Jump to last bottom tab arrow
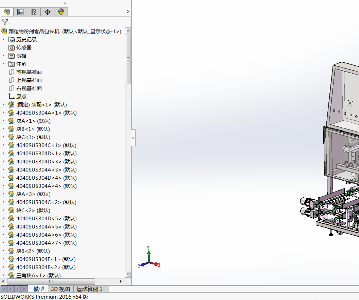Screen dimensions: 359x300 click(24, 289)
